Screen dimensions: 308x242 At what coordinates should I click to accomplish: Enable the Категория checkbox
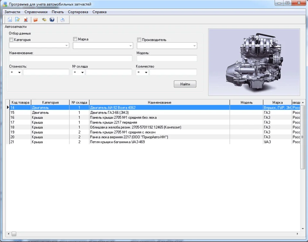(x=11, y=40)
